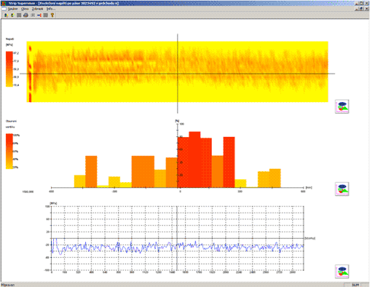Click the gray grid toolbar icon left of printer
The image size is (370, 287).
pyautogui.click(x=19, y=15)
